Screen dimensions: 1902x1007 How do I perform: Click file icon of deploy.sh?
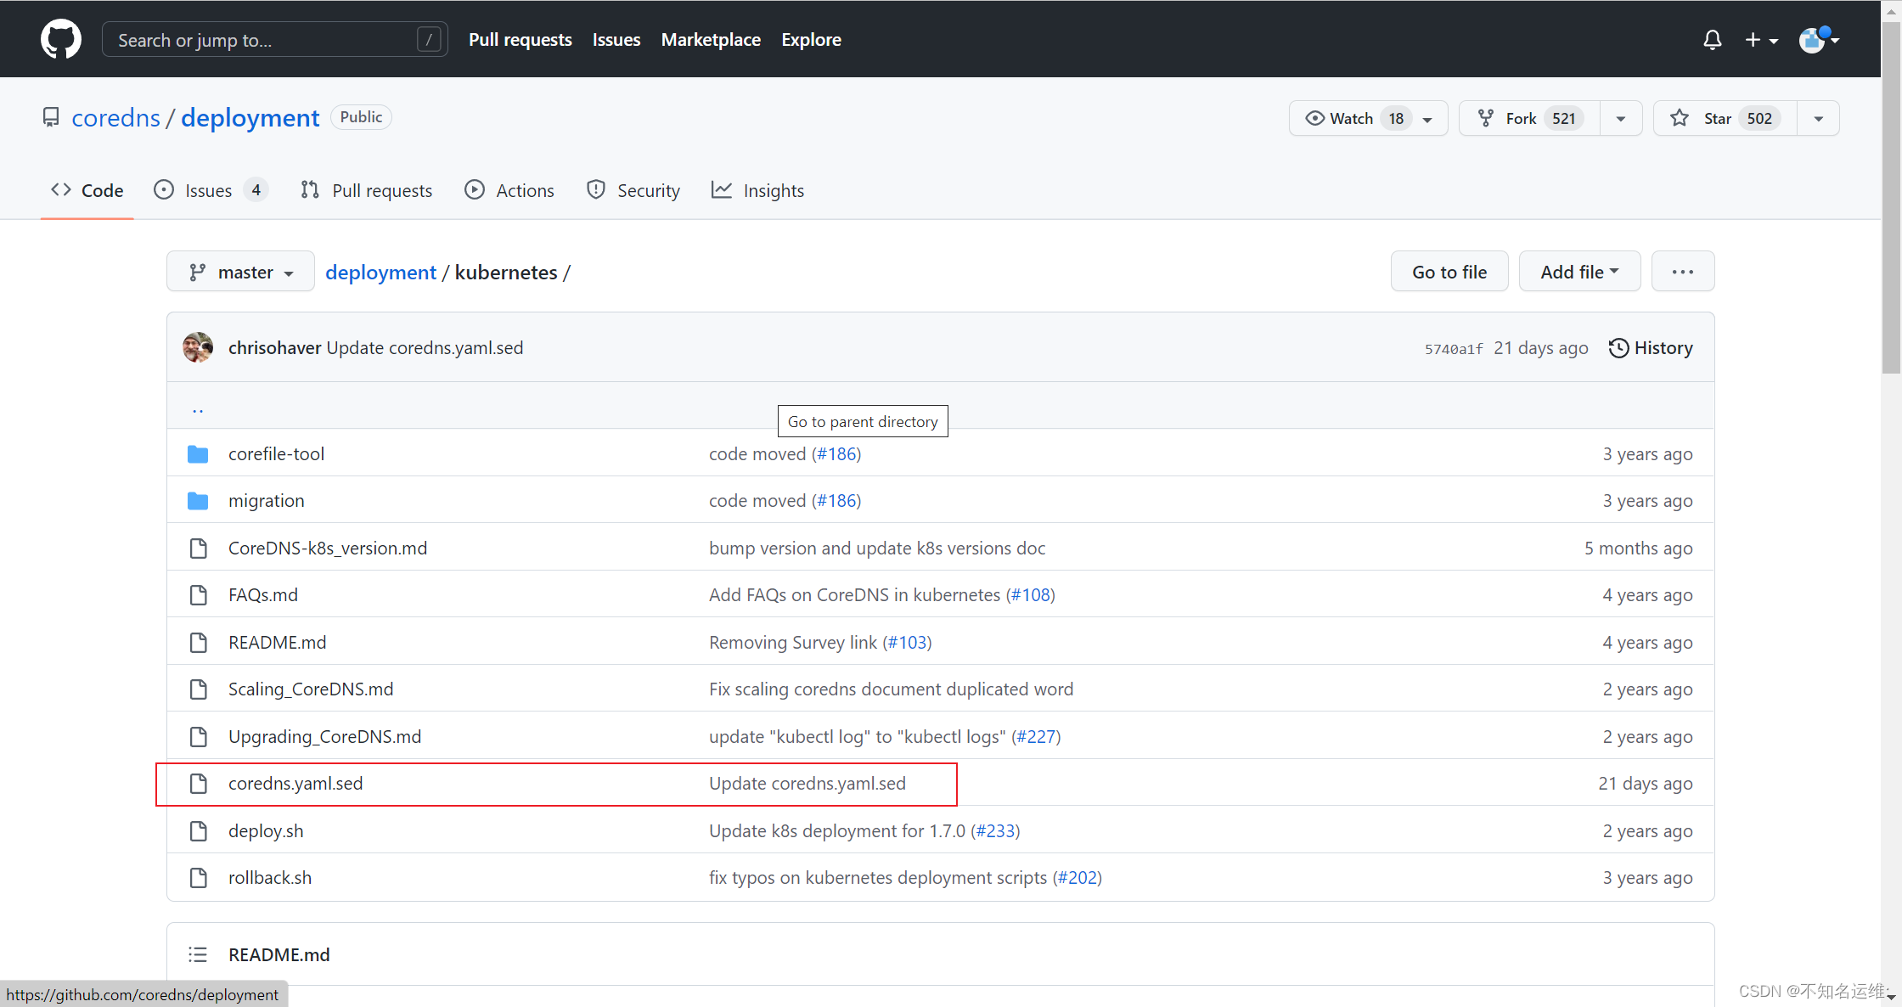[x=198, y=831]
